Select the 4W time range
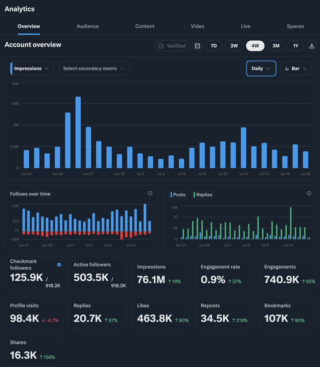The width and height of the screenshot is (320, 367). [255, 46]
